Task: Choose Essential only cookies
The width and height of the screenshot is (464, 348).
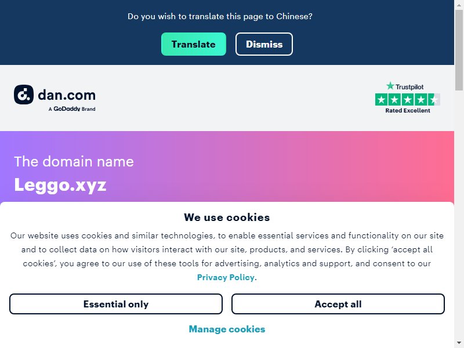Action: pyautogui.click(x=115, y=304)
